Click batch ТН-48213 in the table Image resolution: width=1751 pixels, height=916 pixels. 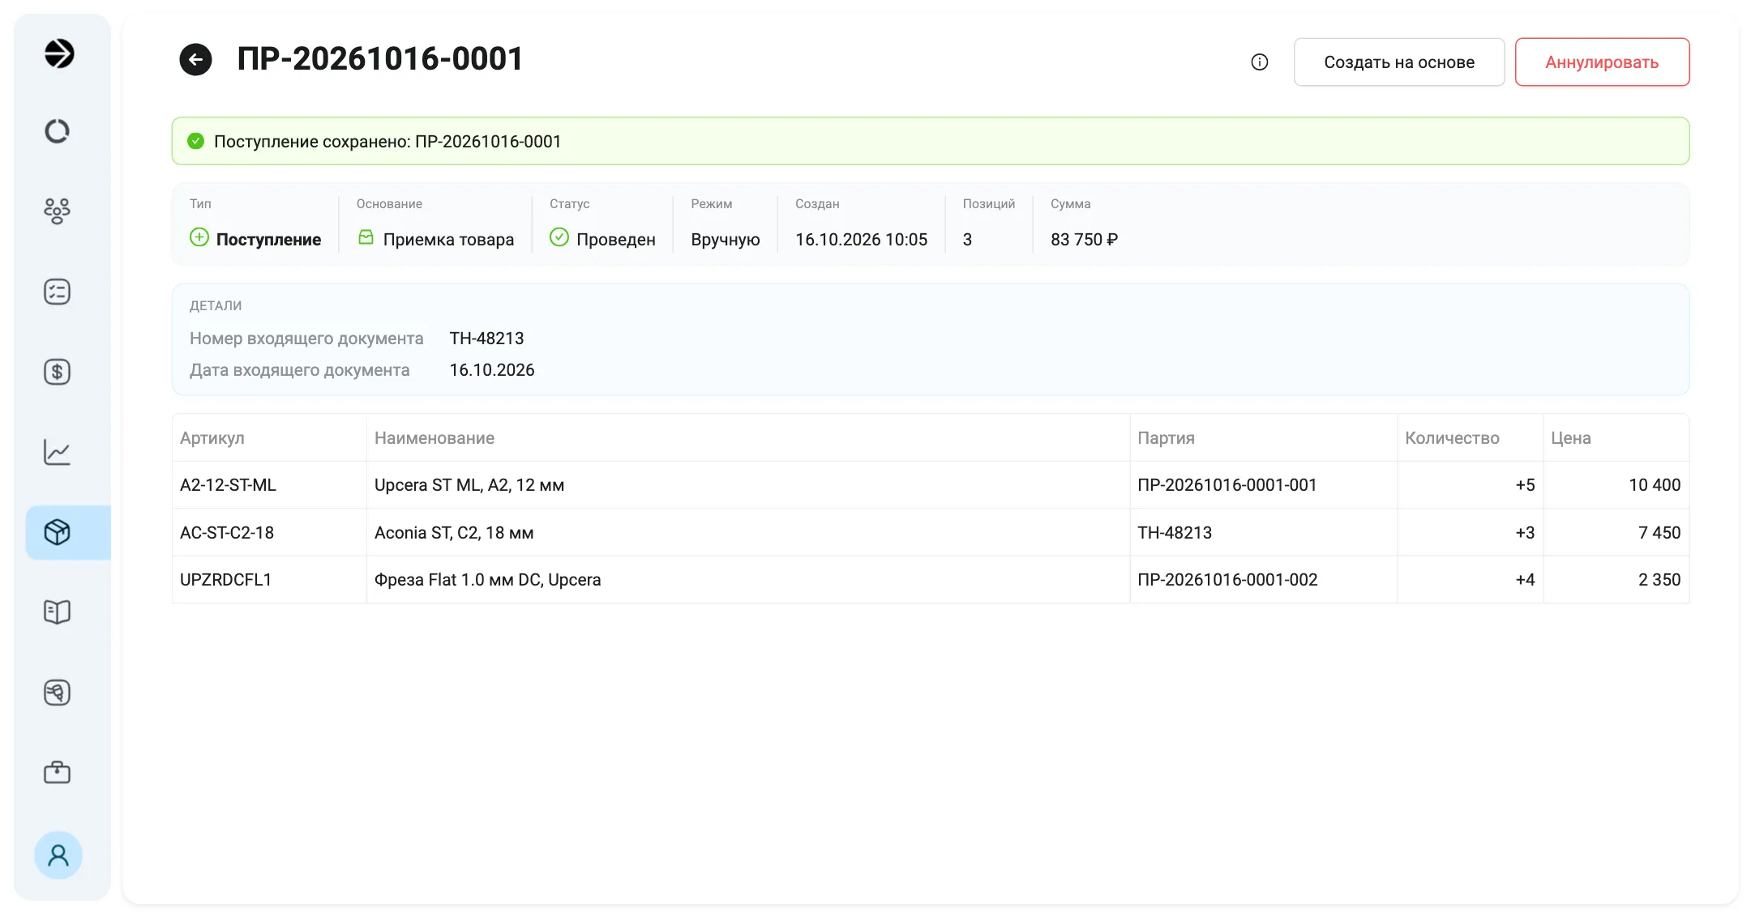(1175, 533)
